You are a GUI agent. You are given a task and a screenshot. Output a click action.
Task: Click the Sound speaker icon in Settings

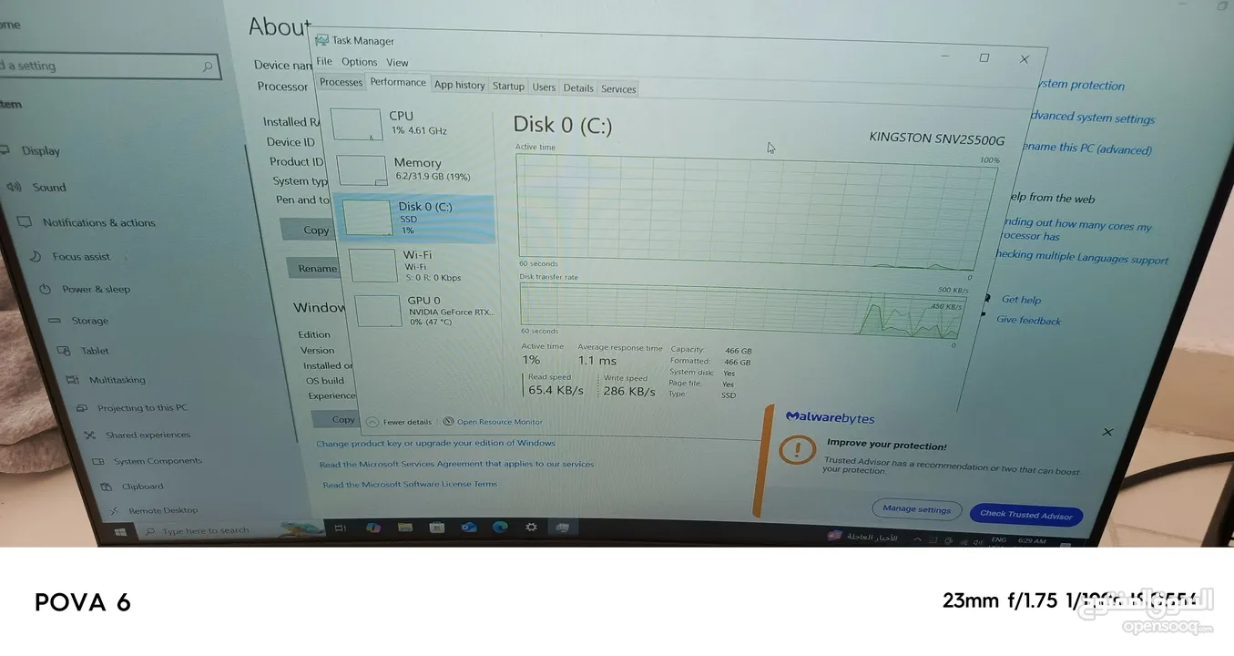point(14,187)
